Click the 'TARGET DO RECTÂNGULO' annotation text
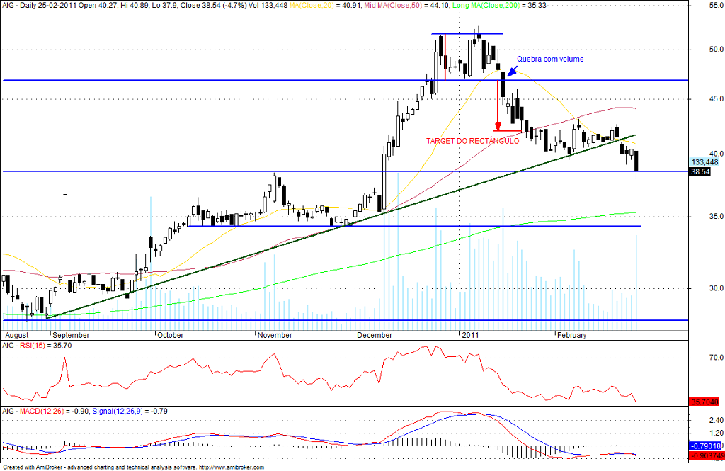This screenshot has height=471, width=725. point(472,141)
